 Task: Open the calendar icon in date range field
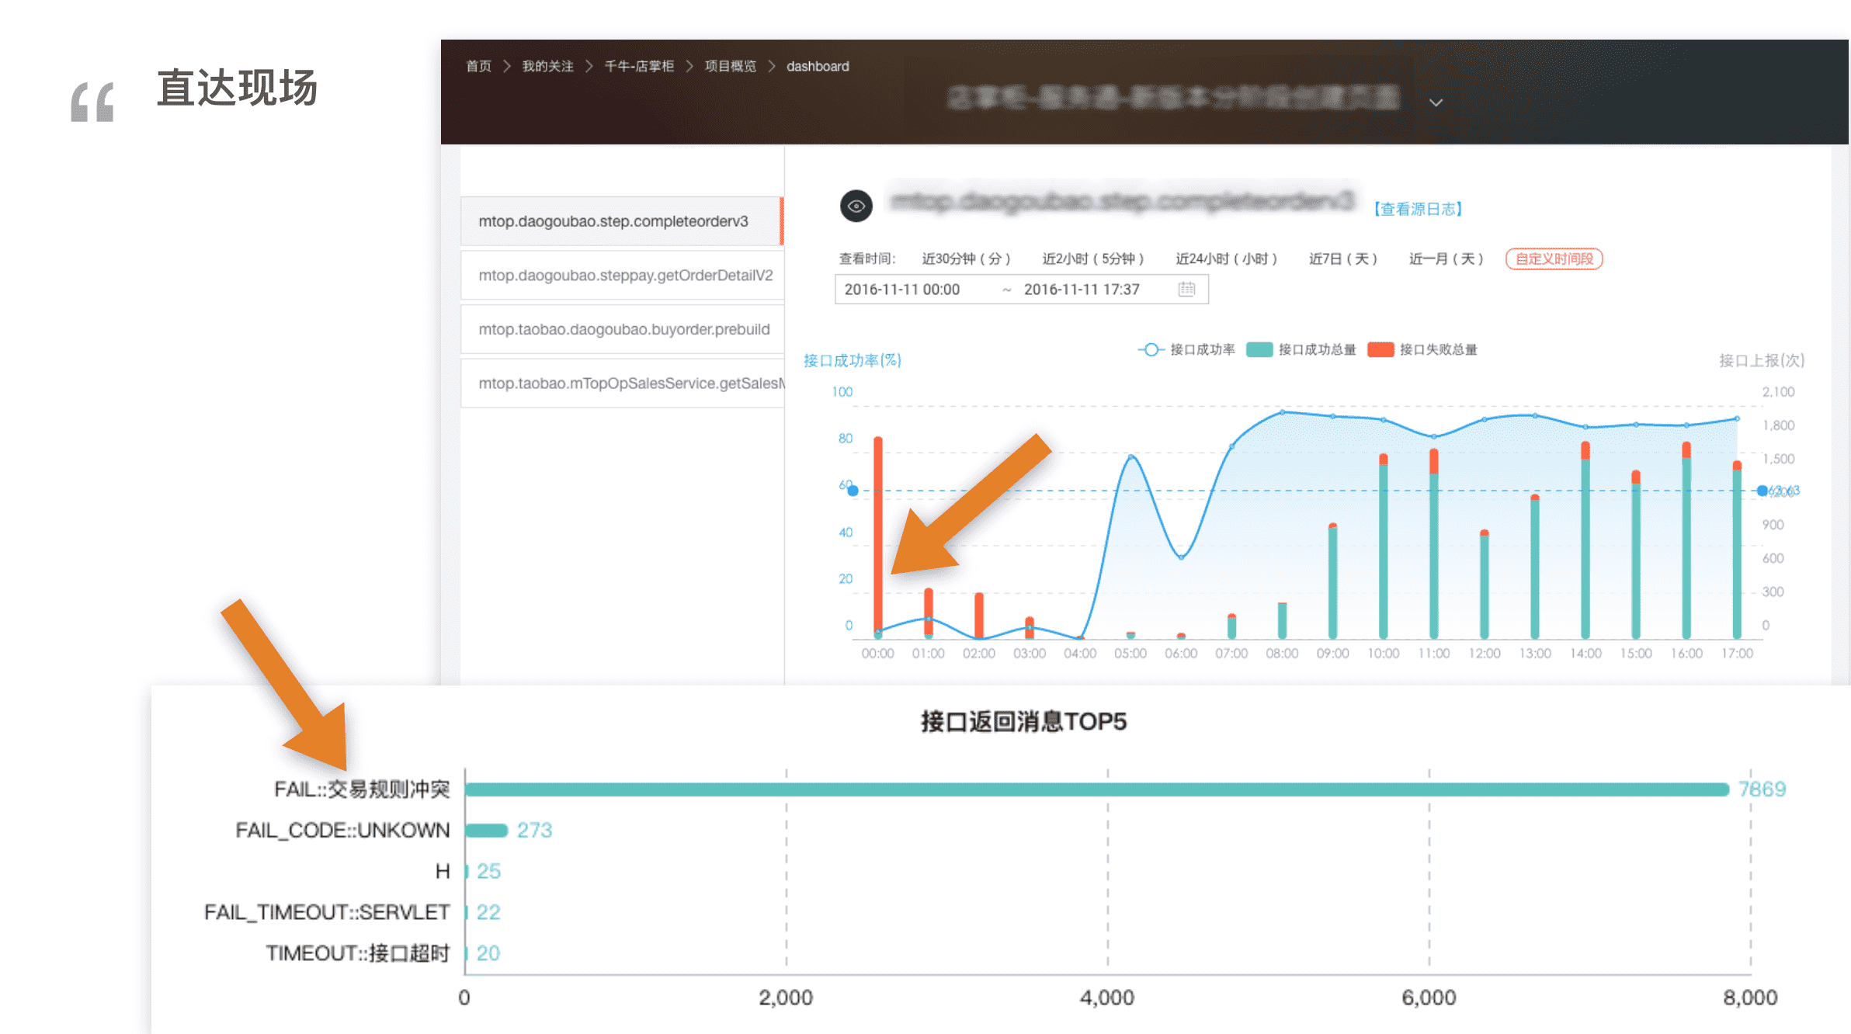(1186, 290)
